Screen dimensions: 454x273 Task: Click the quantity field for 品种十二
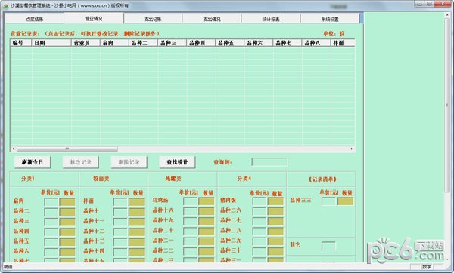pyautogui.click(x=137, y=232)
